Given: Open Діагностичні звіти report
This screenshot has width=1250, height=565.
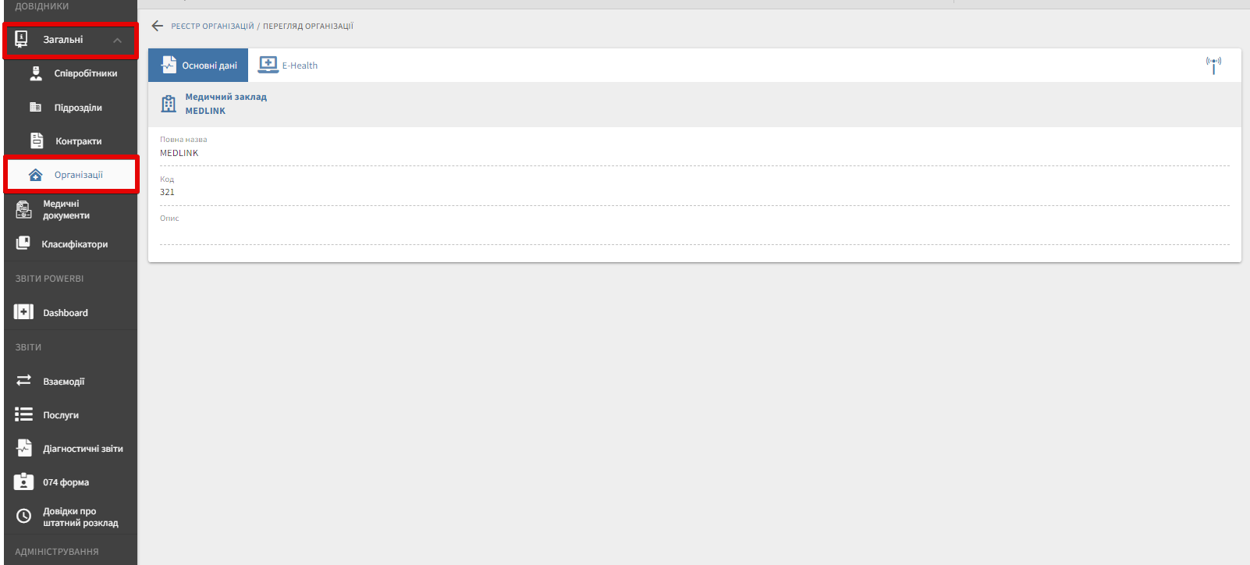Looking at the screenshot, I should coord(83,449).
